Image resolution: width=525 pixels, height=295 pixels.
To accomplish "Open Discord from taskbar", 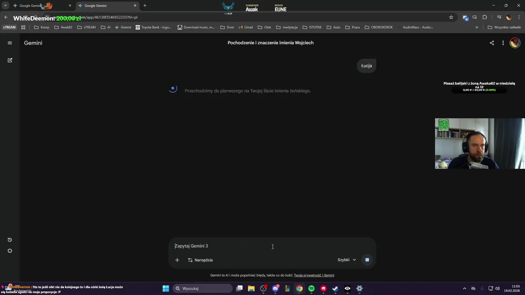I will click(276, 288).
